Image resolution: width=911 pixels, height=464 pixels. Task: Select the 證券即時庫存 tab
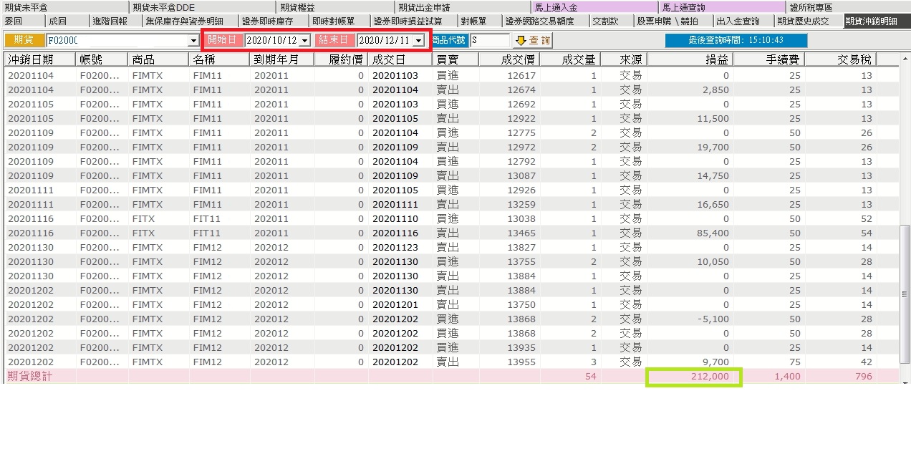[x=273, y=21]
